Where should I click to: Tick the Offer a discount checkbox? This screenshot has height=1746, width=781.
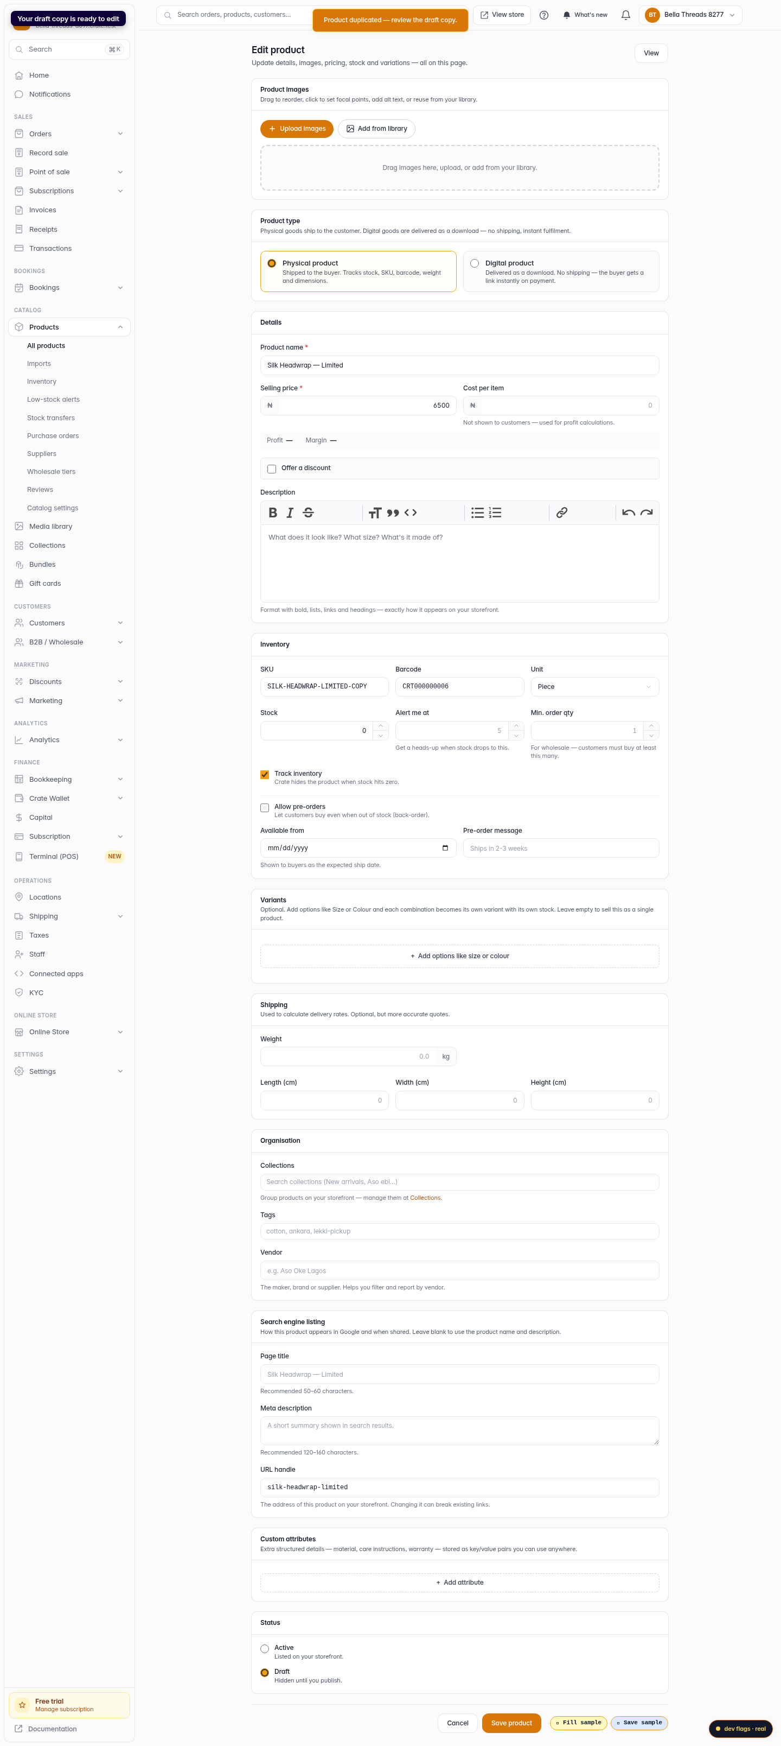point(272,469)
